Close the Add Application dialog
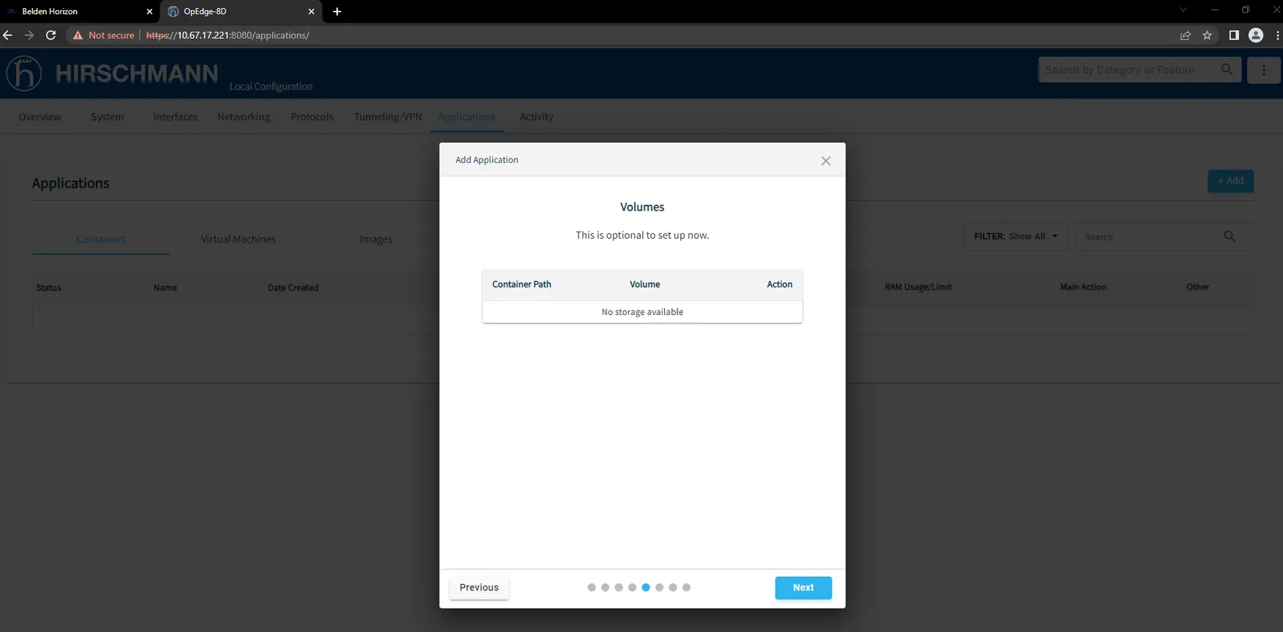1283x632 pixels. click(x=826, y=161)
